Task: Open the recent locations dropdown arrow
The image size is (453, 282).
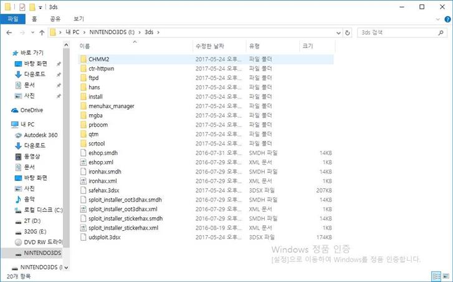Action: tap(32, 32)
